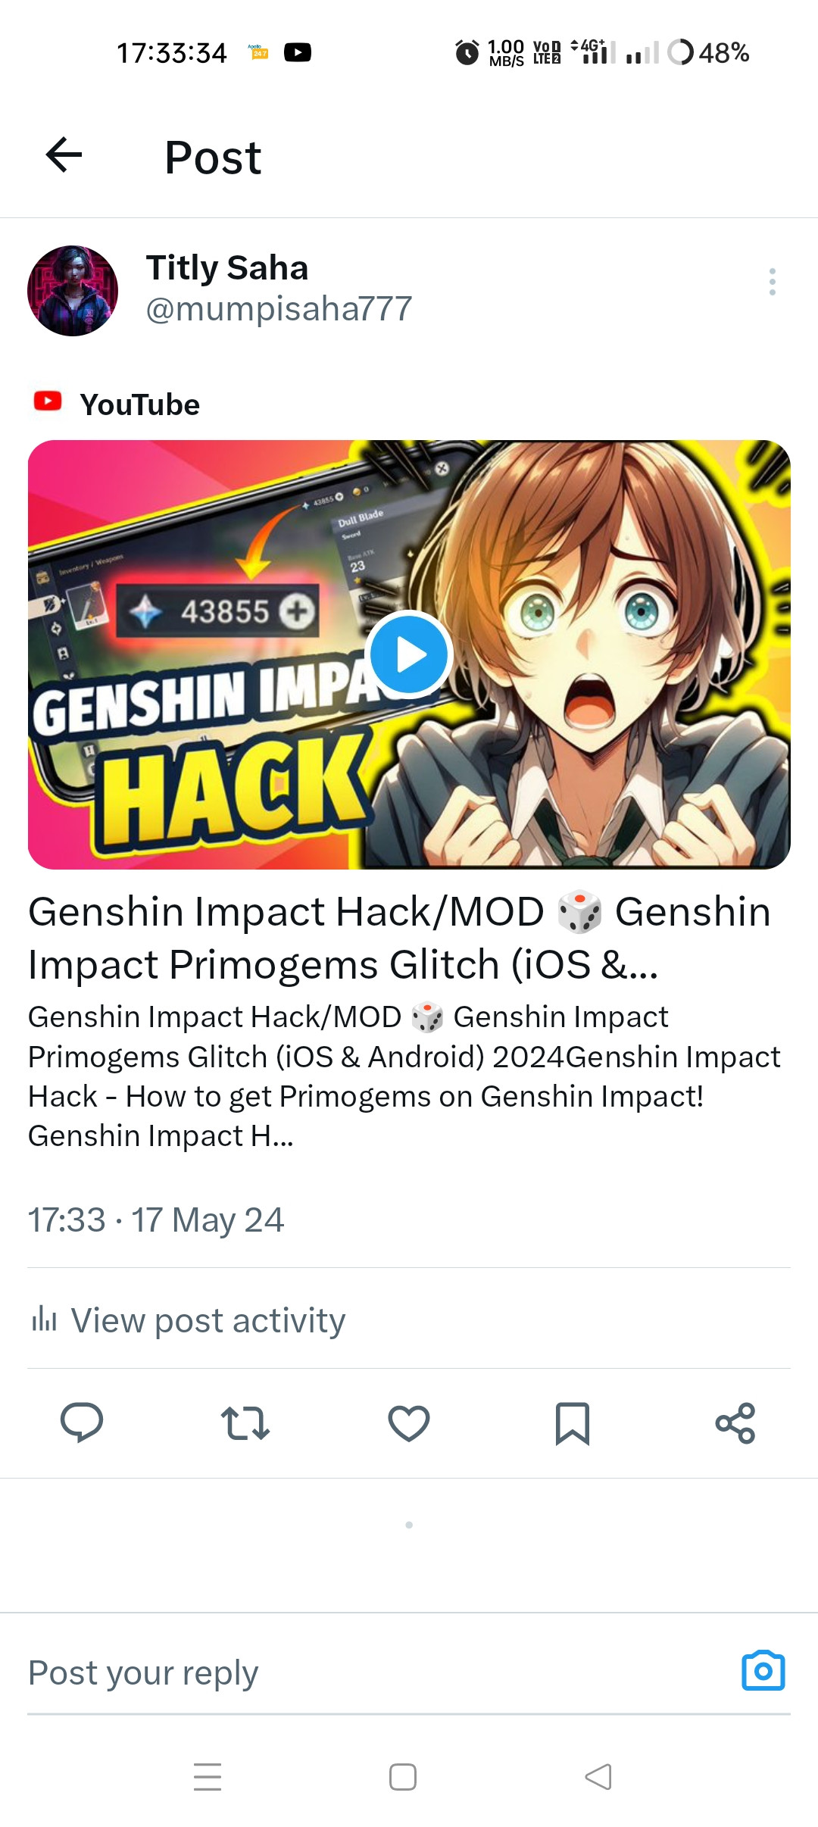Image resolution: width=818 pixels, height=1827 pixels.
Task: Open the @mumpisaha777 handle
Action: coord(279,309)
